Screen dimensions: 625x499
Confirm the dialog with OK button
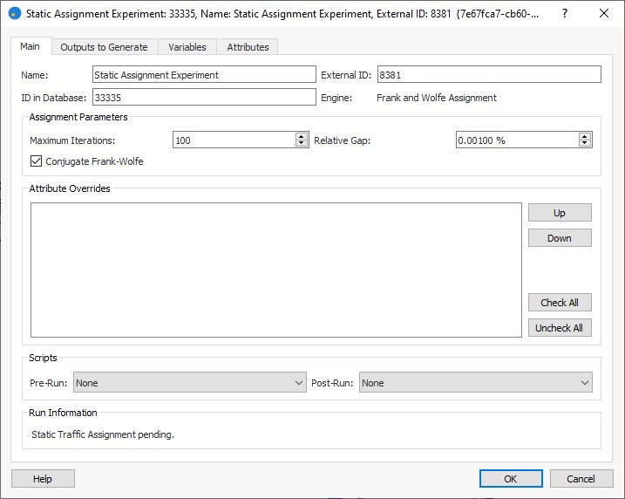(511, 479)
